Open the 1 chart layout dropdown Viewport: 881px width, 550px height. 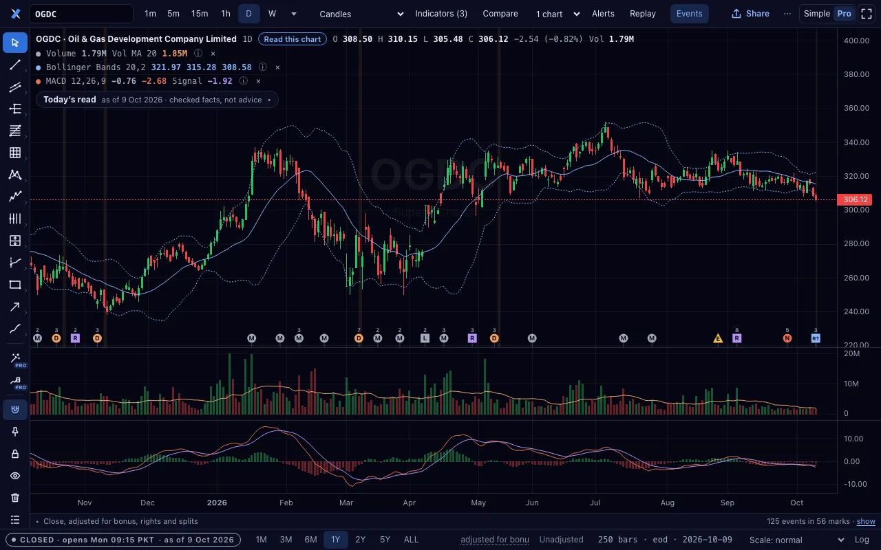[x=558, y=14]
